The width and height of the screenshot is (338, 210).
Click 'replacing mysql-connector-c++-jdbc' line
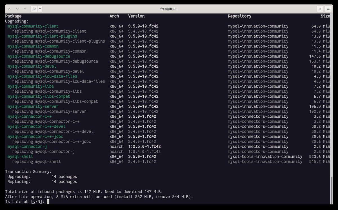pyautogui.click(x=52, y=141)
